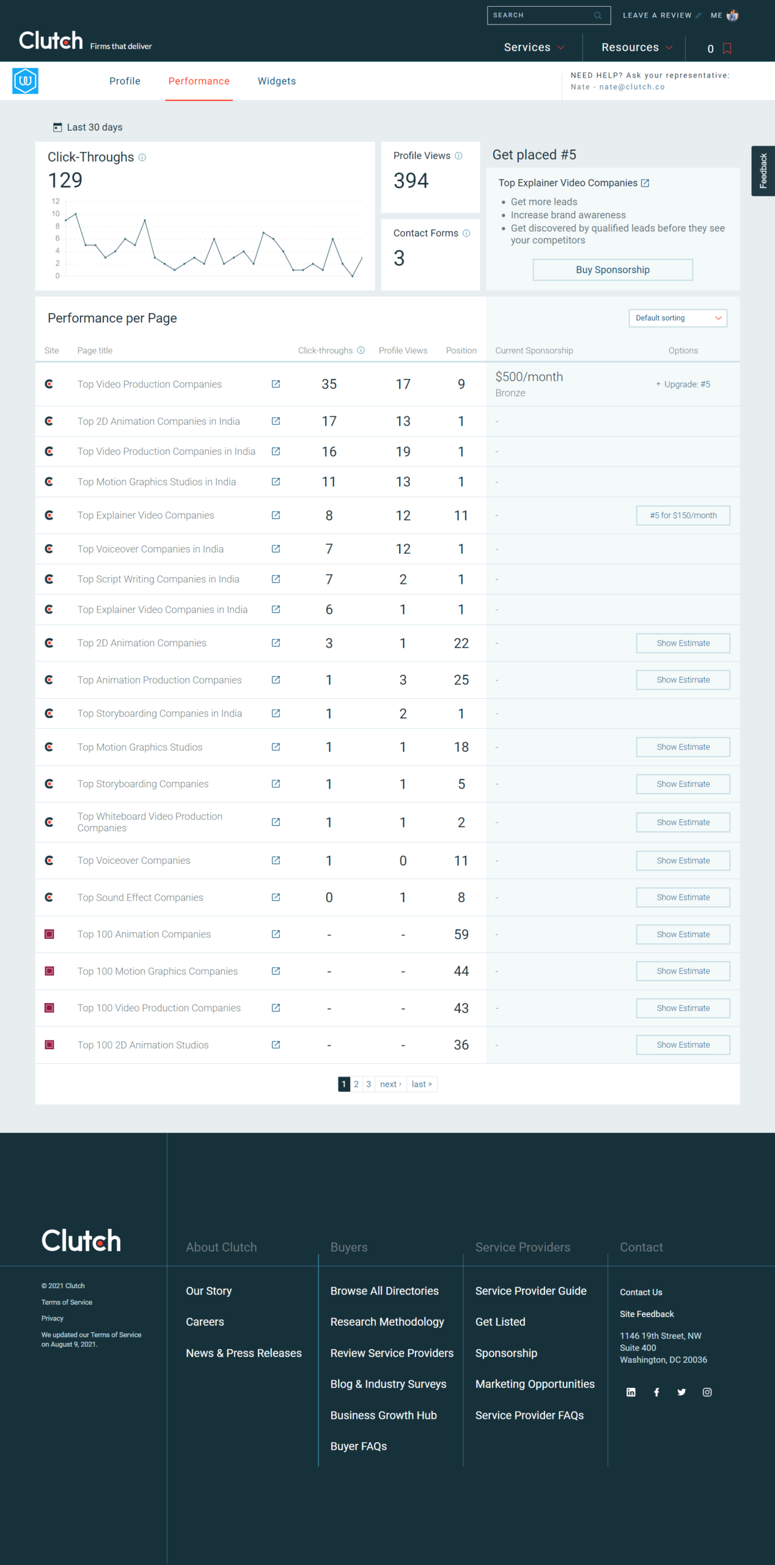The height and width of the screenshot is (1565, 775).
Task: Click info icon next to Contact Forms
Action: [x=466, y=233]
